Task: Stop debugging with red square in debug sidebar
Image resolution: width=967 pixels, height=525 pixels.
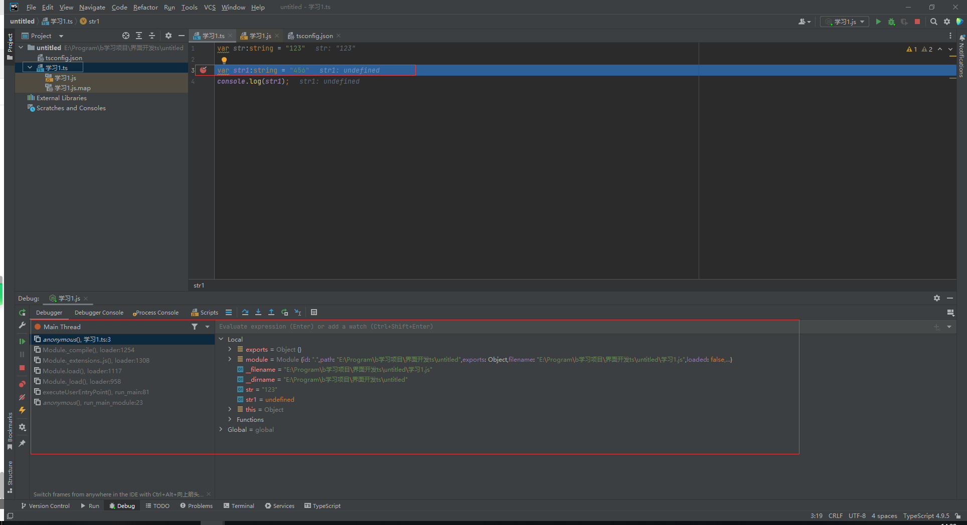Action: coord(22,368)
